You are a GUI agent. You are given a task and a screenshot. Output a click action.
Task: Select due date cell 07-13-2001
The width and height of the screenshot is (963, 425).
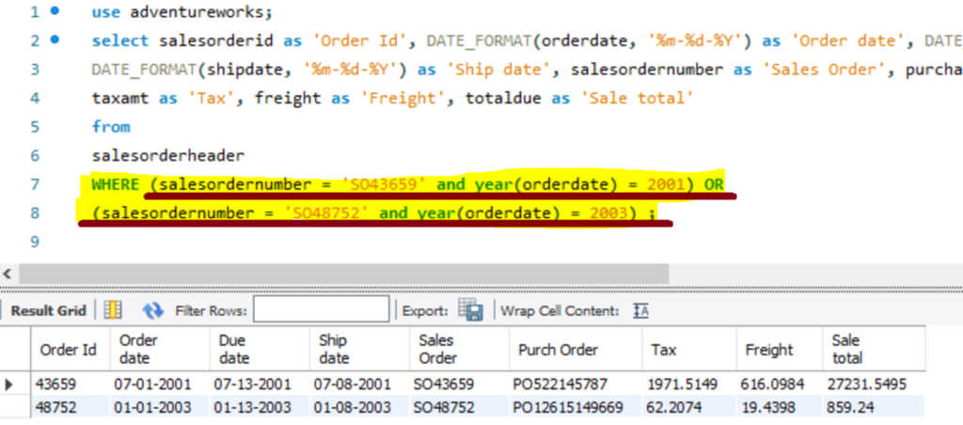[260, 385]
